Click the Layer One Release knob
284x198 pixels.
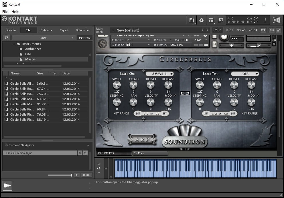(168, 85)
